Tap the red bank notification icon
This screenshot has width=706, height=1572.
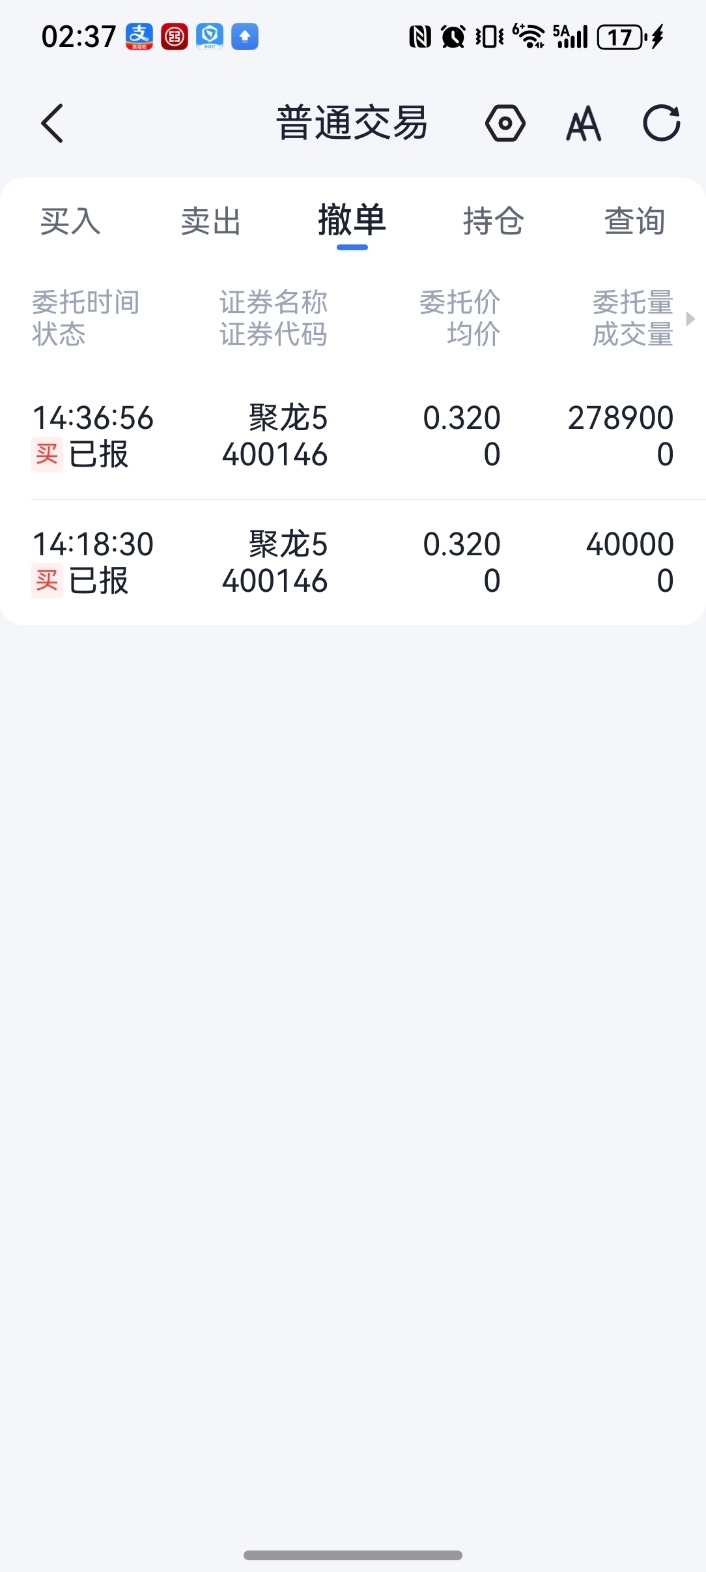point(175,36)
